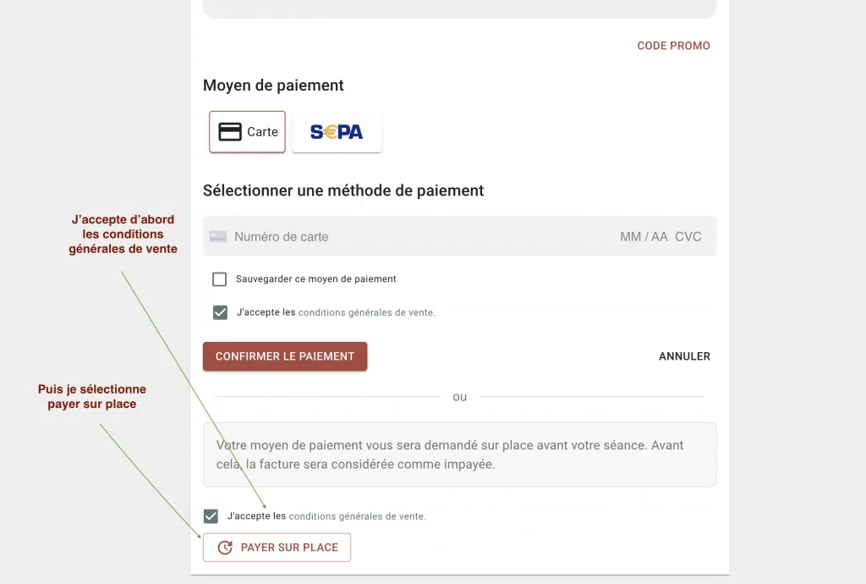Click the credit card glyph inside the Carte button
This screenshot has height=584, width=866.
point(228,131)
